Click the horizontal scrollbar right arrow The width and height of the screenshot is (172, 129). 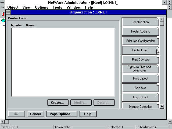[170, 122]
